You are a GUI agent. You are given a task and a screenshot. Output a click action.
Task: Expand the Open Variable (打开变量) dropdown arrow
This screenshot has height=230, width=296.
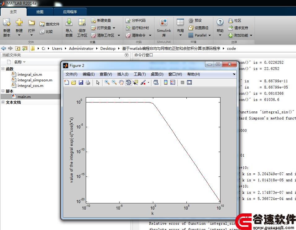coord(114,28)
